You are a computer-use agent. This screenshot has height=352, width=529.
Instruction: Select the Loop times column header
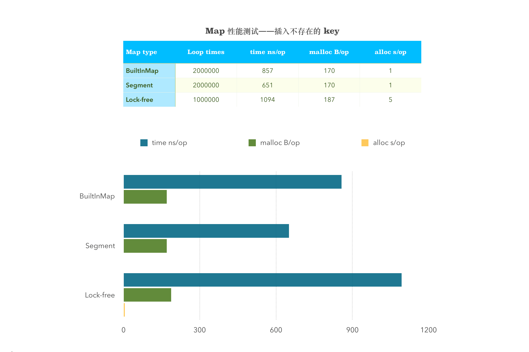coord(206,52)
